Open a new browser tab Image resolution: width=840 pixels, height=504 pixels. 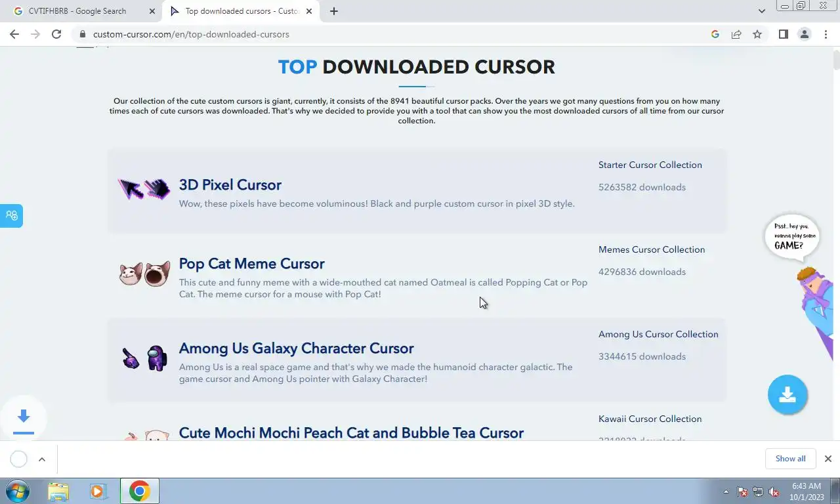(x=334, y=11)
